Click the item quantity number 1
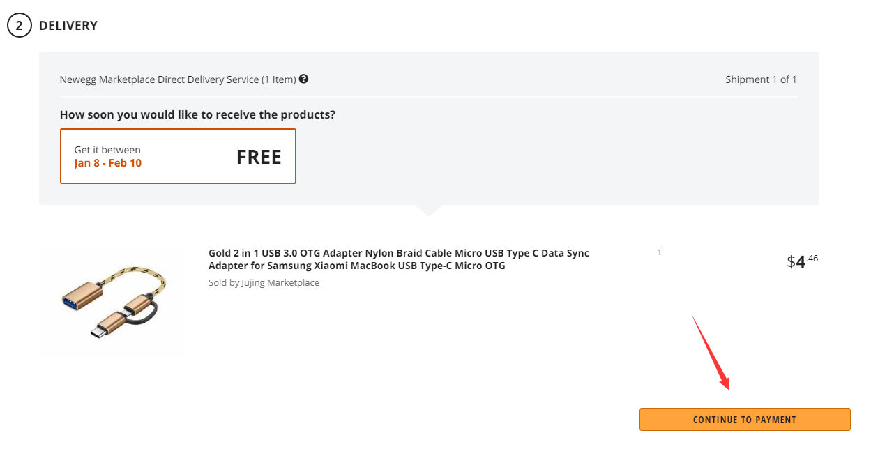The width and height of the screenshot is (871, 451). (x=660, y=252)
